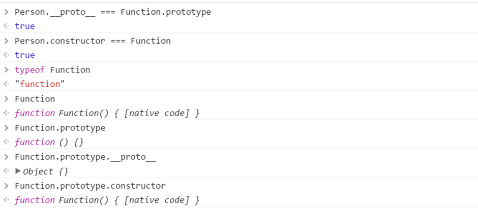Click the input chevron beside Person.__proto__ line
The image size is (478, 209).
[6, 12]
